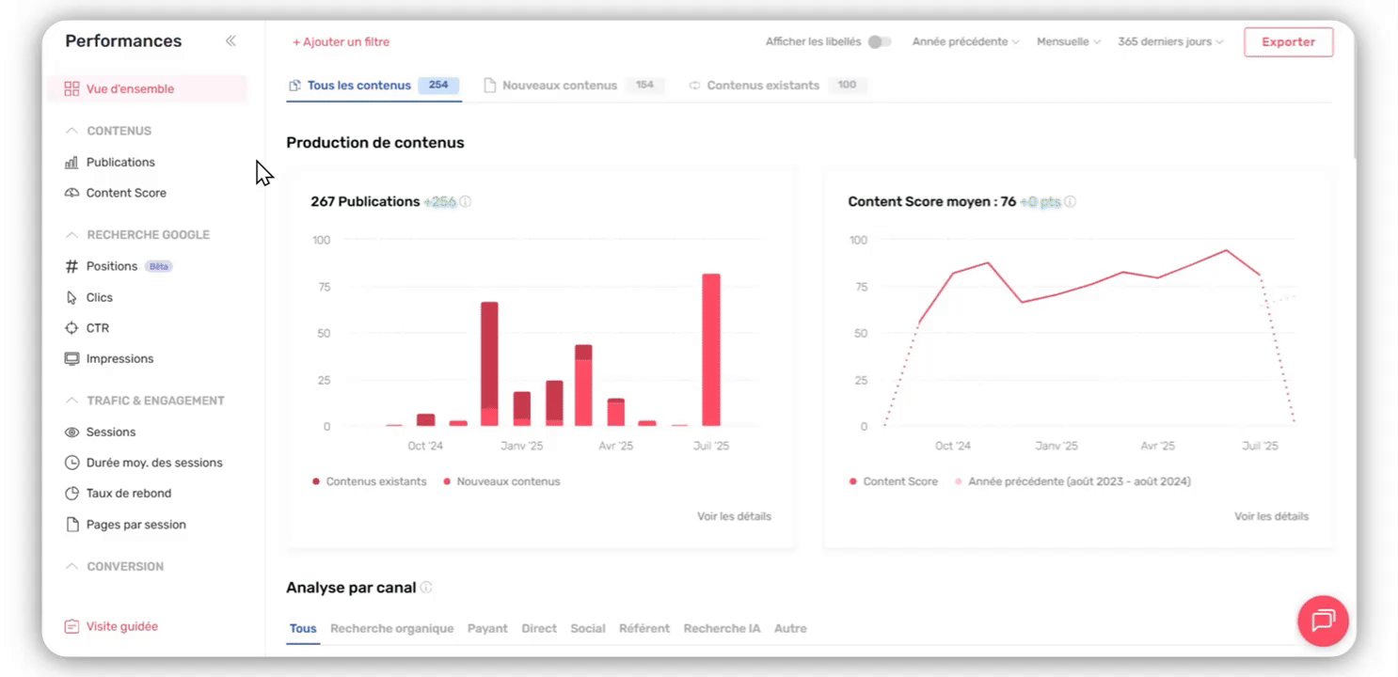The image size is (1398, 677).
Task: Open Voir les détails under Content Score chart
Action: click(1271, 516)
